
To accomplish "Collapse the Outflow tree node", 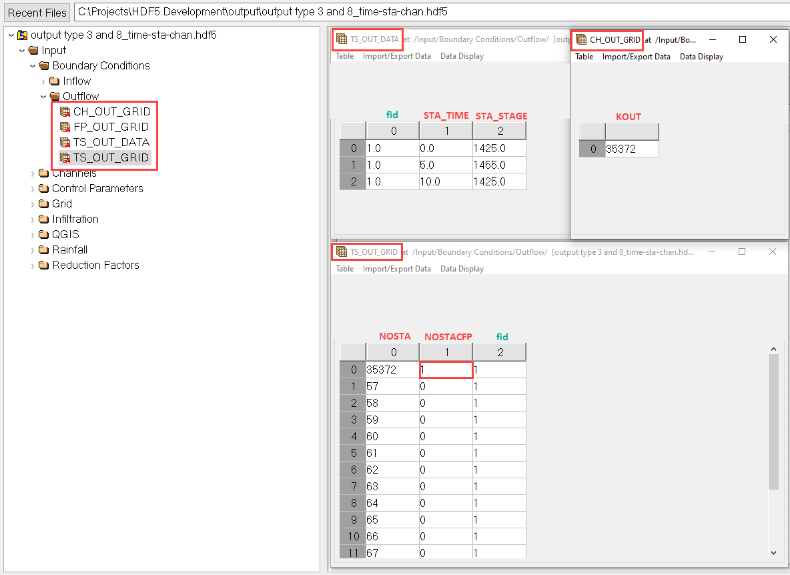I will (43, 96).
